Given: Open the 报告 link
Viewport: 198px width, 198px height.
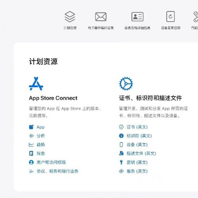Looking at the screenshot, I should coord(41,153).
